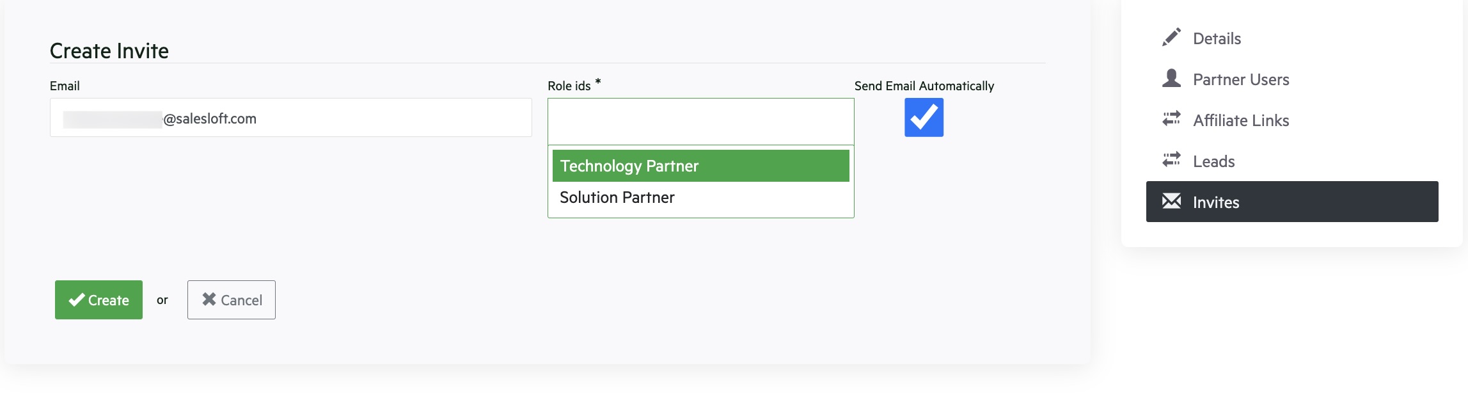Select Technology Partner from the dropdown

(700, 165)
